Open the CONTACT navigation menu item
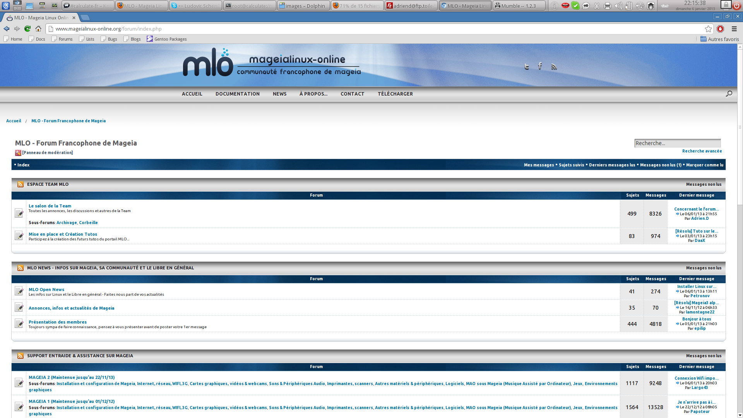743x418 pixels. (352, 94)
